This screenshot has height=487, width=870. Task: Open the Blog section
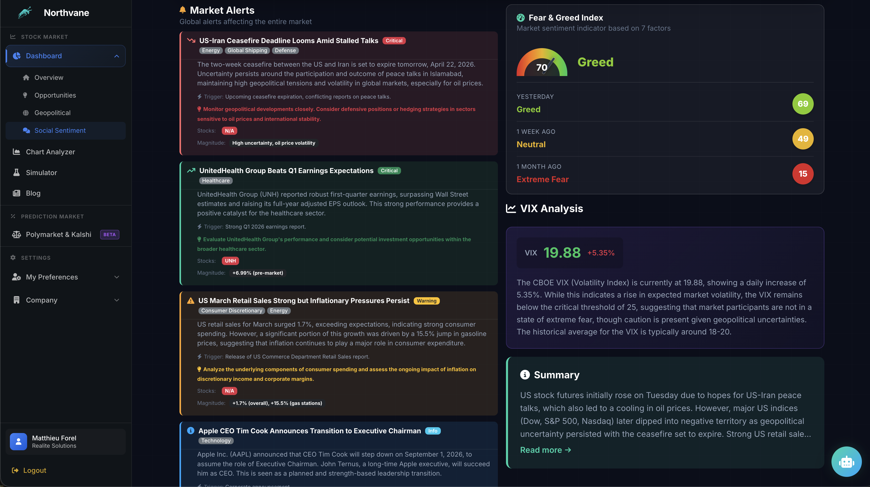[x=65, y=193]
